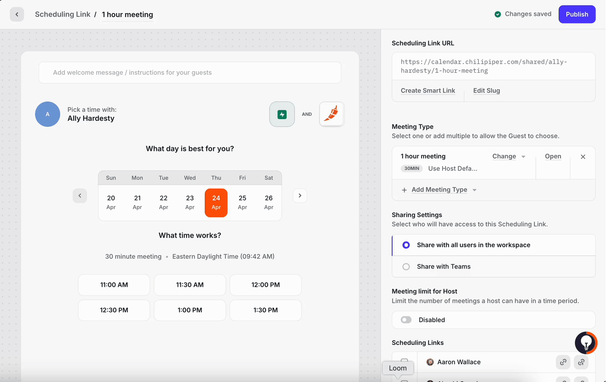Remove the 1 hour meeting type
Screen dimensions: 606x382
(583, 157)
